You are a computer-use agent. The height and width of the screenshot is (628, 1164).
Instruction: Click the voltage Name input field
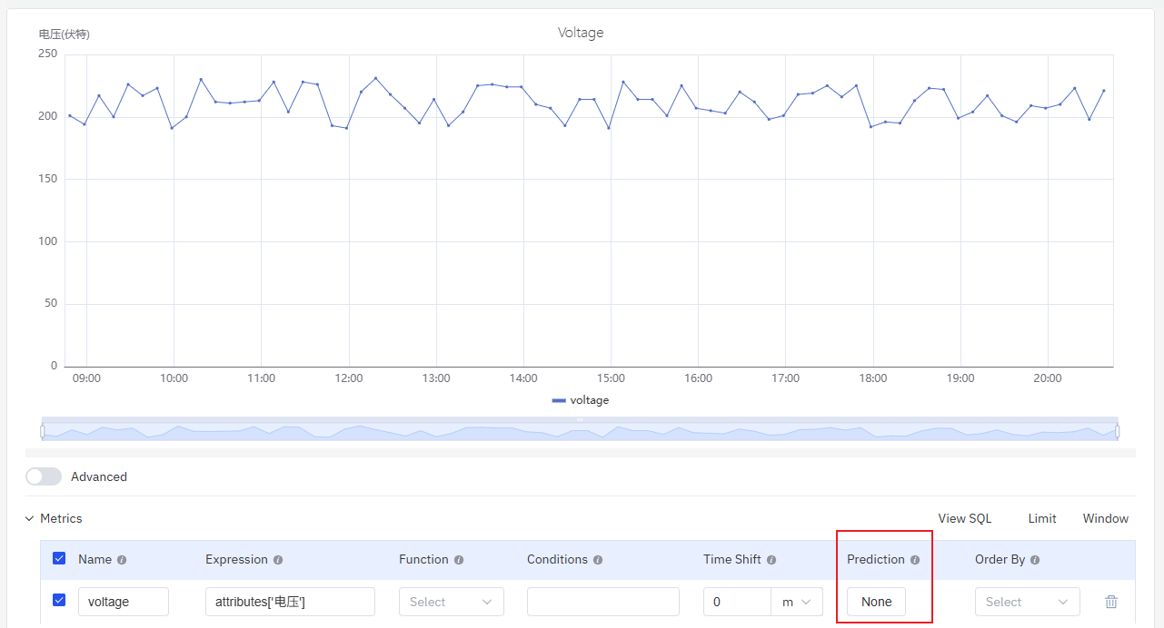pos(124,601)
